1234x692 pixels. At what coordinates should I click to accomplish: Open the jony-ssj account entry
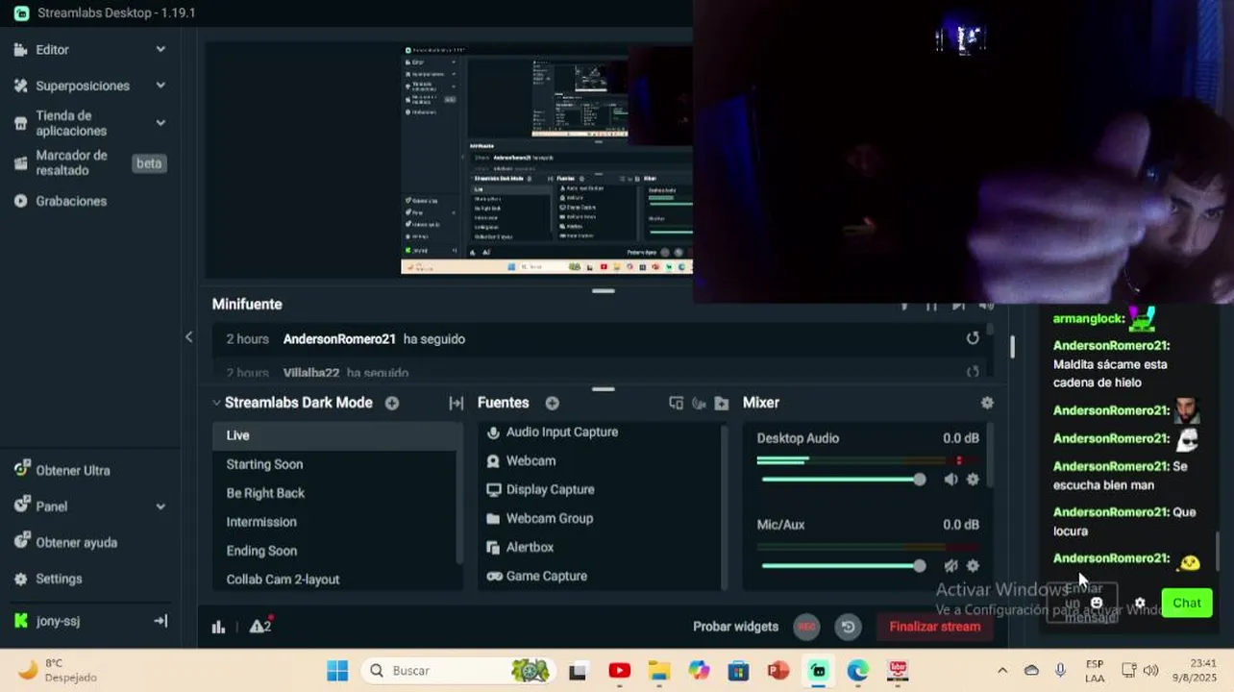(58, 621)
